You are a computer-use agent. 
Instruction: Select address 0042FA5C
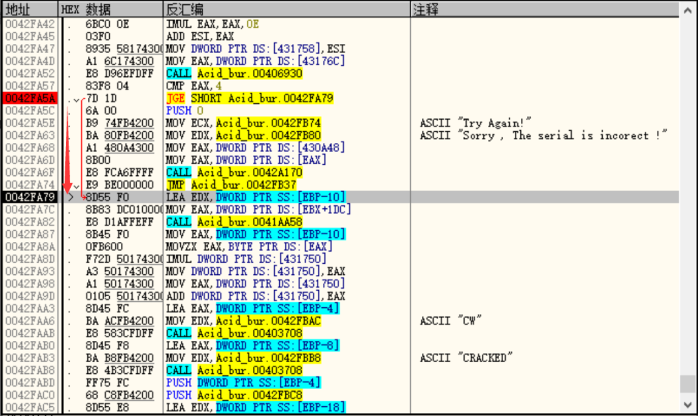click(x=30, y=111)
